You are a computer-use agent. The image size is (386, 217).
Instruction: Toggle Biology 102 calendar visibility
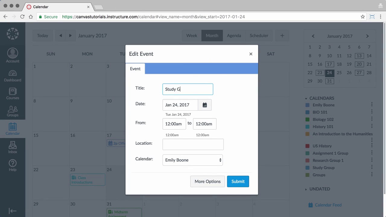click(x=307, y=119)
